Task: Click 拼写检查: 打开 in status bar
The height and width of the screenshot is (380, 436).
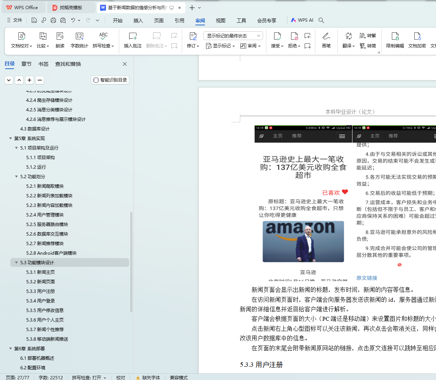Action: [89, 377]
